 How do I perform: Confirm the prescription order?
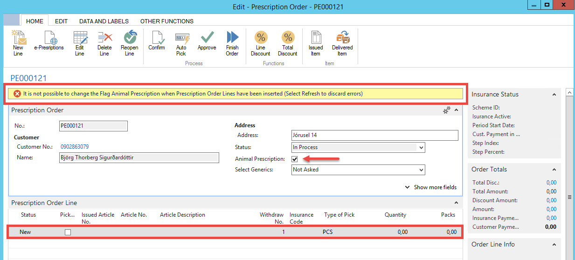[157, 38]
